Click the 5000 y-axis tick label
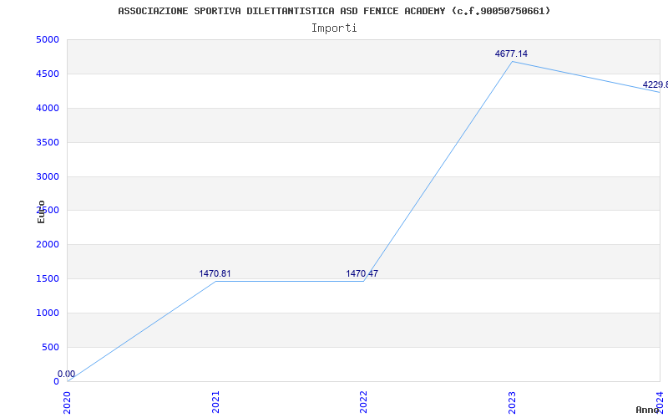 pos(48,39)
